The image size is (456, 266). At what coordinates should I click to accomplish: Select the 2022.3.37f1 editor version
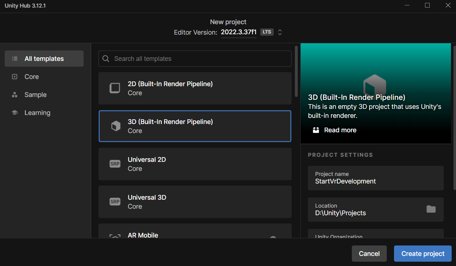(x=239, y=32)
